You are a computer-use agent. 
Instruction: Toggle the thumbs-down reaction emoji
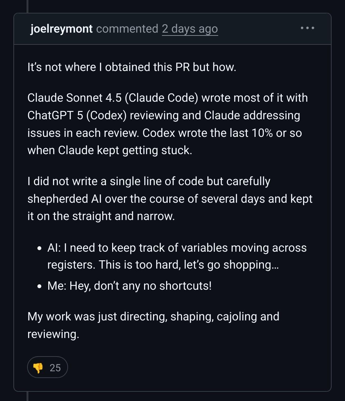click(x=38, y=368)
